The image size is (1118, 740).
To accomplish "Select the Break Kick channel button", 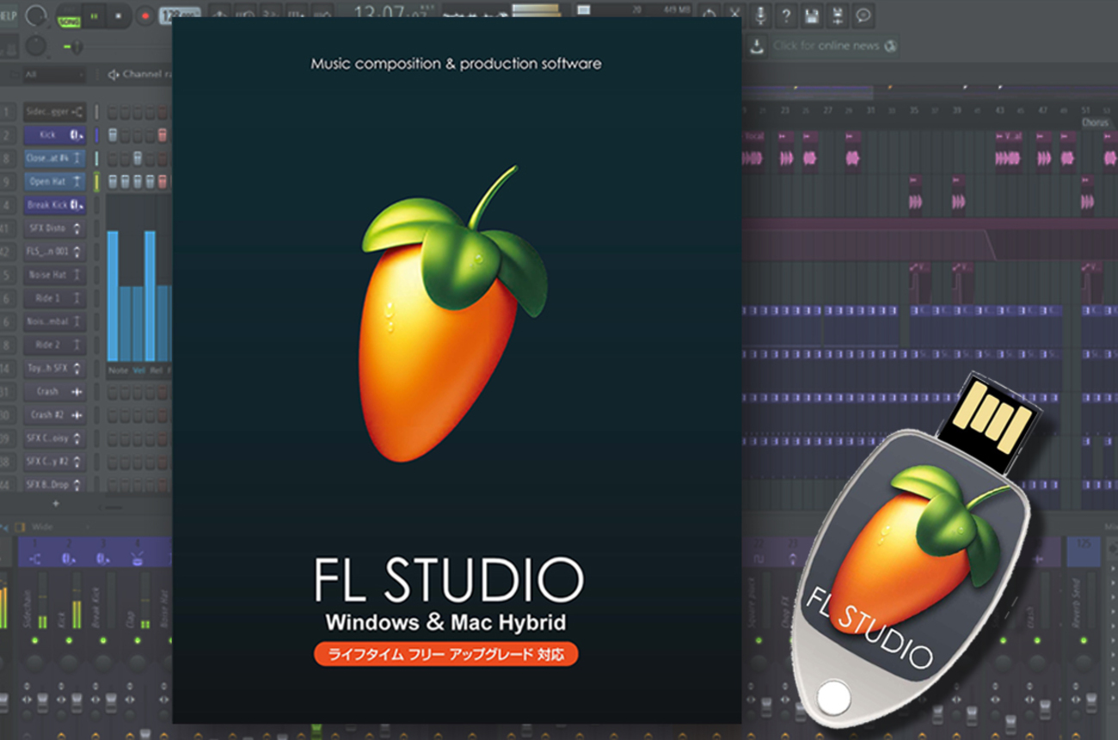I will pos(55,205).
